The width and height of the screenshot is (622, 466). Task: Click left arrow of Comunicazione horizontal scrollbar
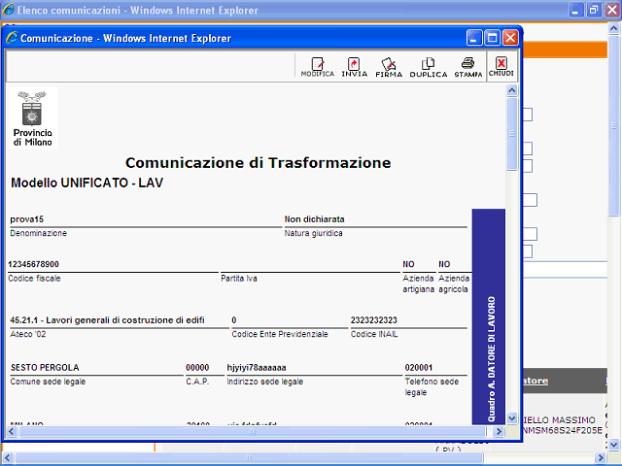11,431
